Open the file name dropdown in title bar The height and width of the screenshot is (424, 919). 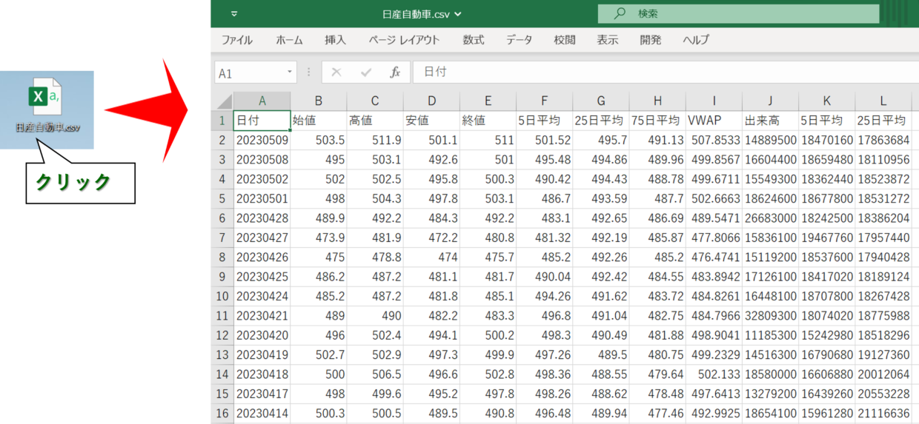[457, 13]
